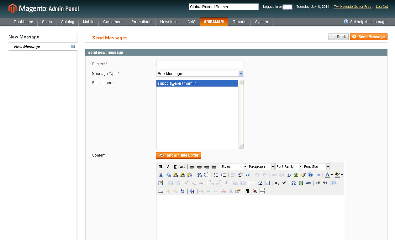Insert an anchor with the anchor icon
The width and height of the screenshot is (395, 240).
pyautogui.click(x=289, y=175)
